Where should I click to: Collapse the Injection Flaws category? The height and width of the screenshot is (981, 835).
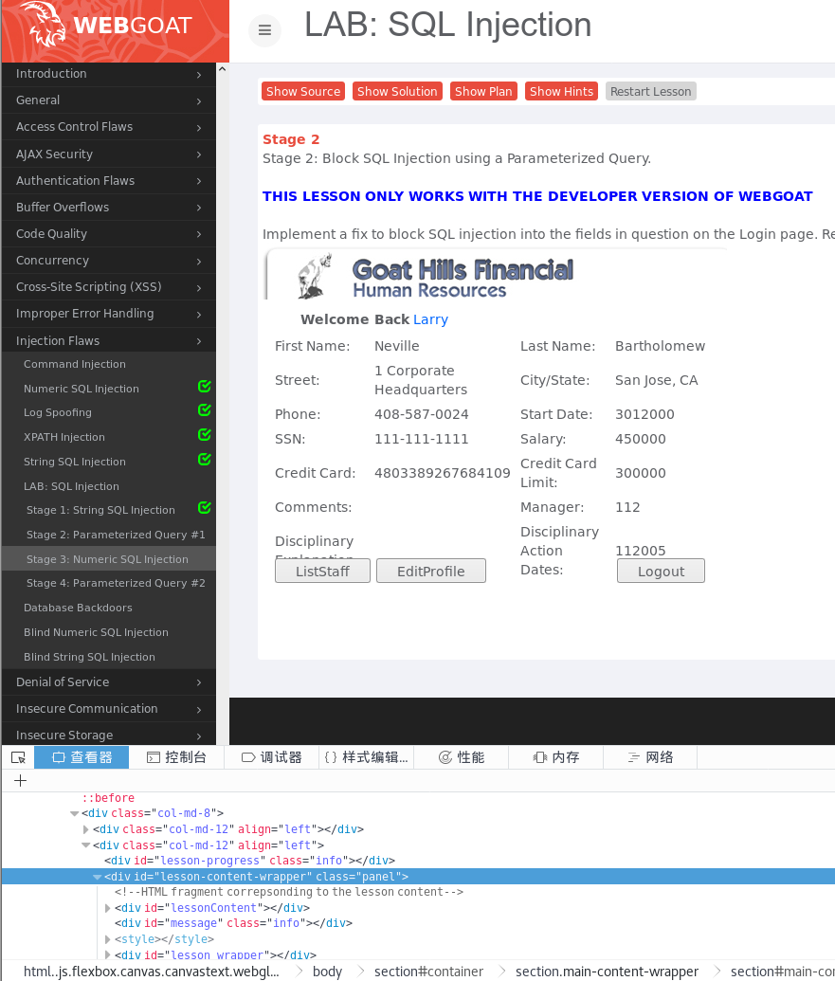click(x=109, y=340)
